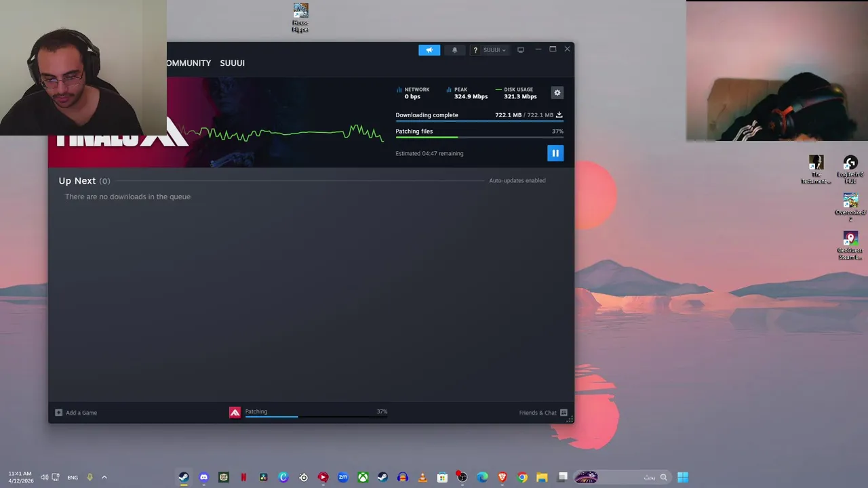Expand the hidden system tray icons chevron
The width and height of the screenshot is (868, 488).
click(x=104, y=477)
